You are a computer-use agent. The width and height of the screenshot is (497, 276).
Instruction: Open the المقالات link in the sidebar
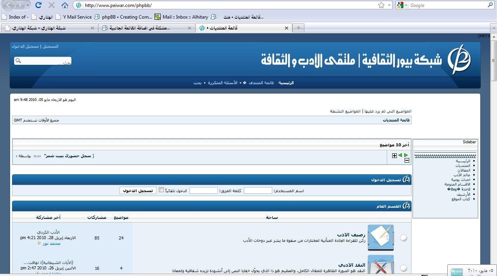(x=463, y=170)
